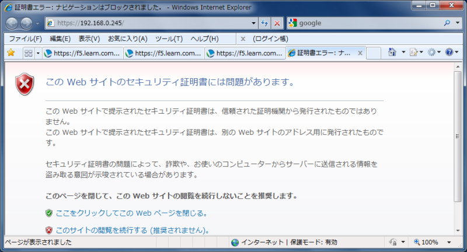
Task: Close the certificate error tab
Action: click(360, 53)
